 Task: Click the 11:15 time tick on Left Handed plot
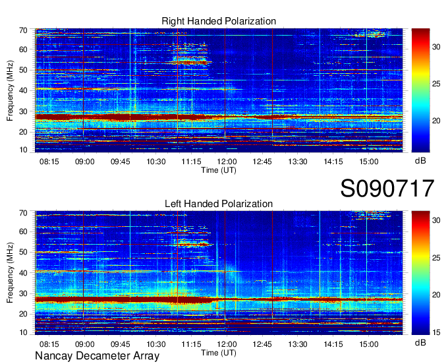(192, 344)
